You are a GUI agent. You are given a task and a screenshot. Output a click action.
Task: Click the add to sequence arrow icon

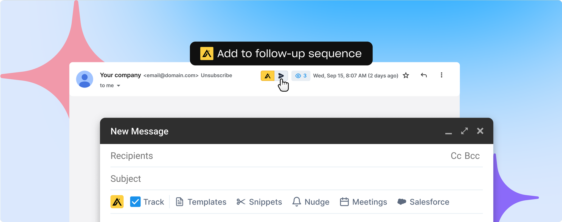pos(281,76)
